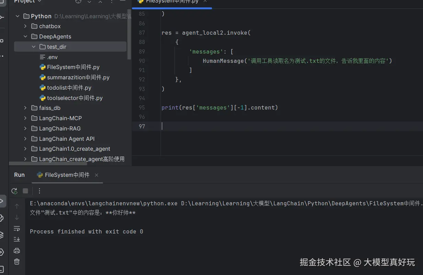Click the Run tool window title
This screenshot has height=275, width=423.
19,175
